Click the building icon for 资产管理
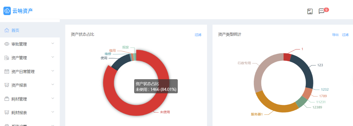Image resolution: width=353 pixels, height=126 pixels. pos(7,58)
